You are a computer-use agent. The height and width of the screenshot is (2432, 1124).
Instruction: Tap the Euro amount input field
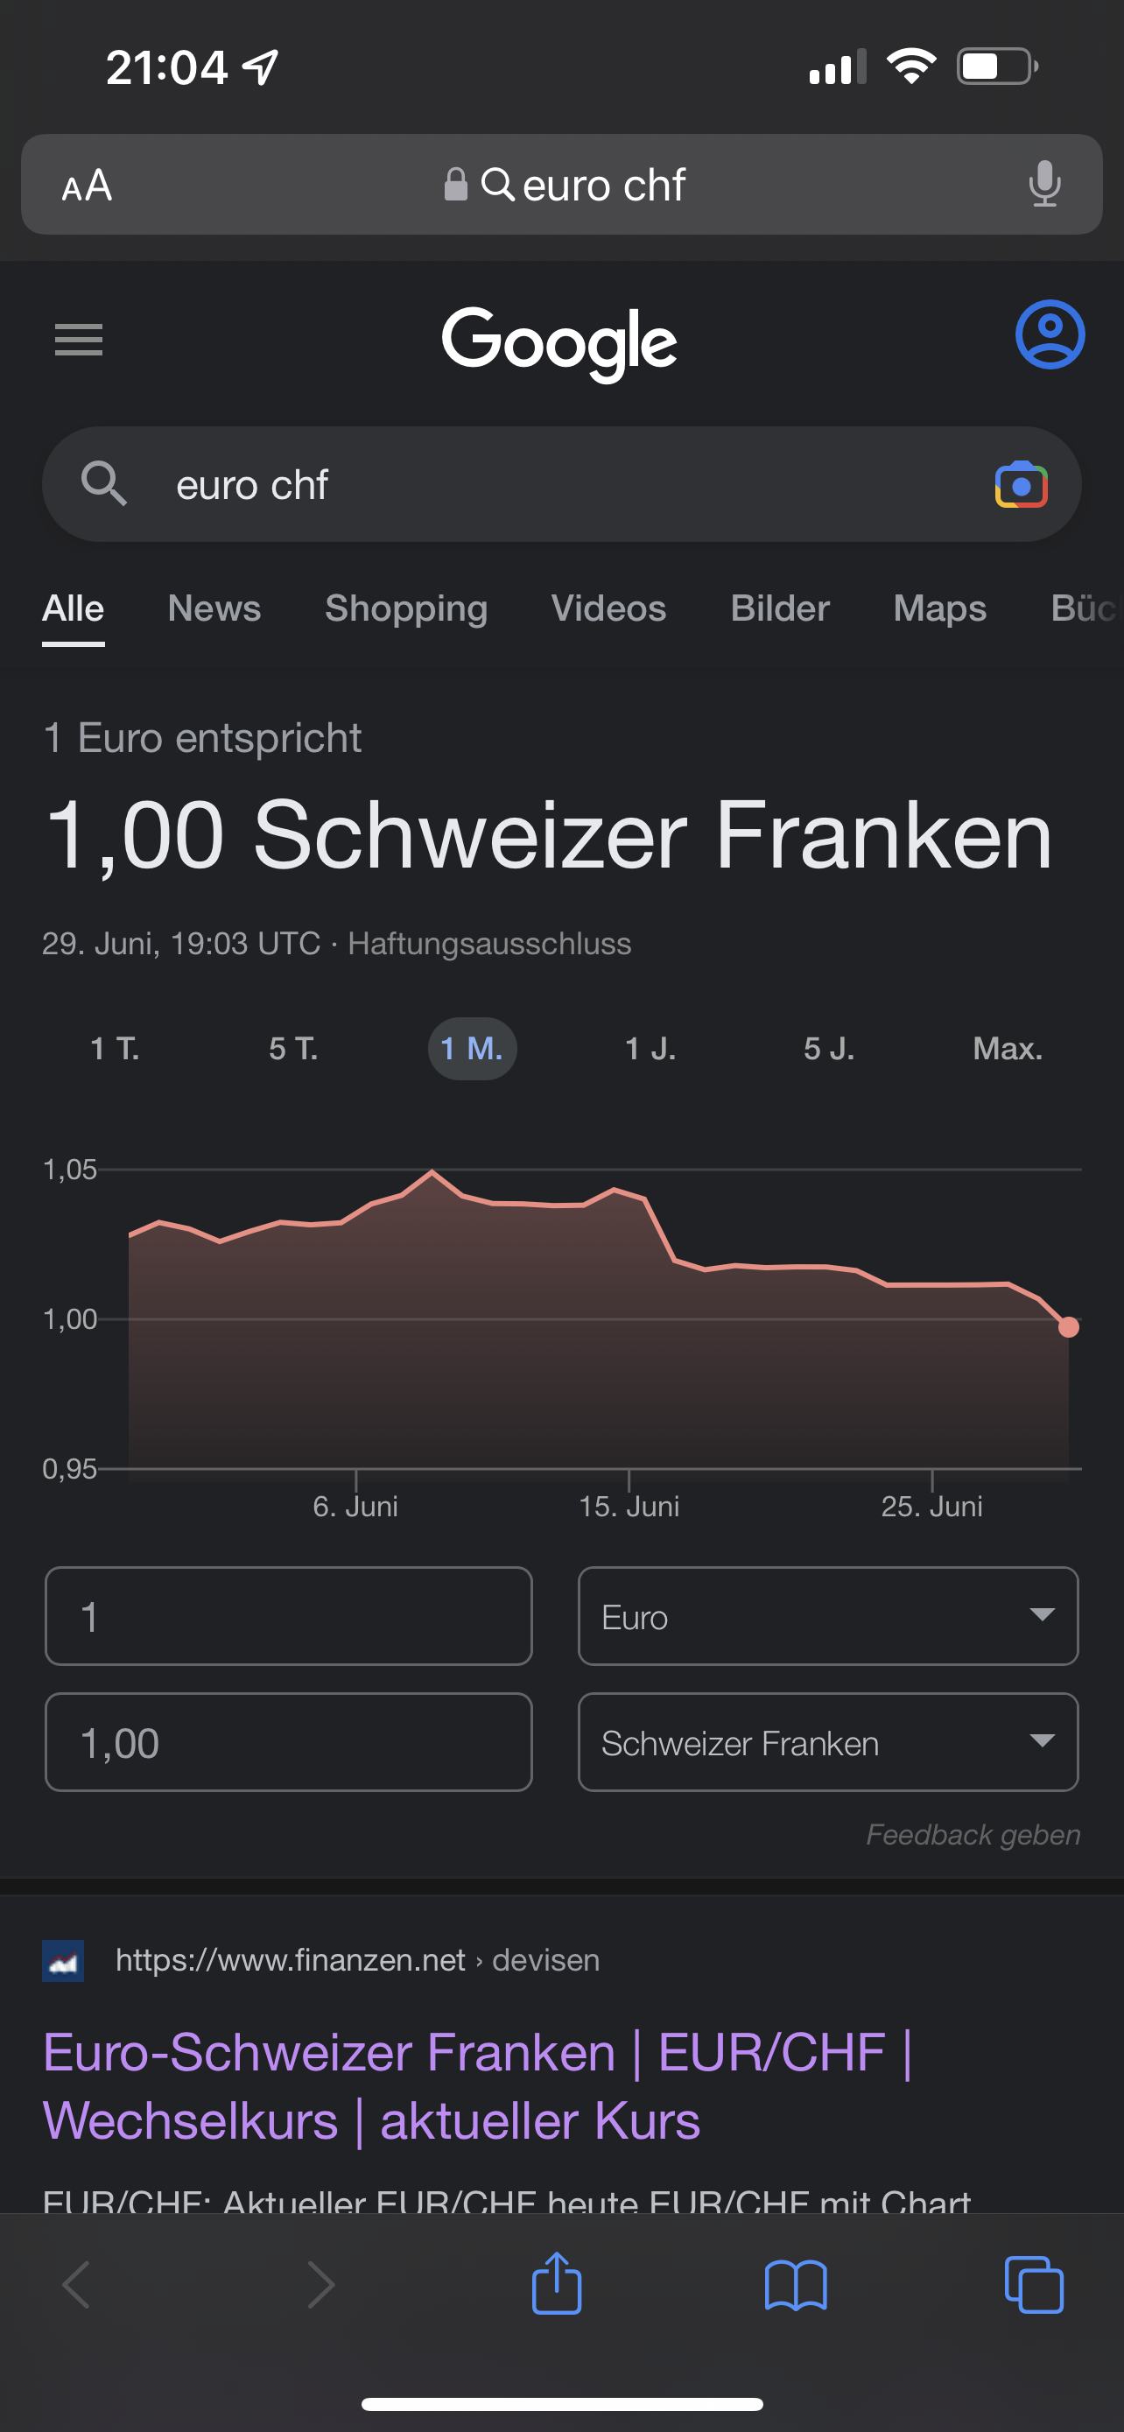click(289, 1616)
